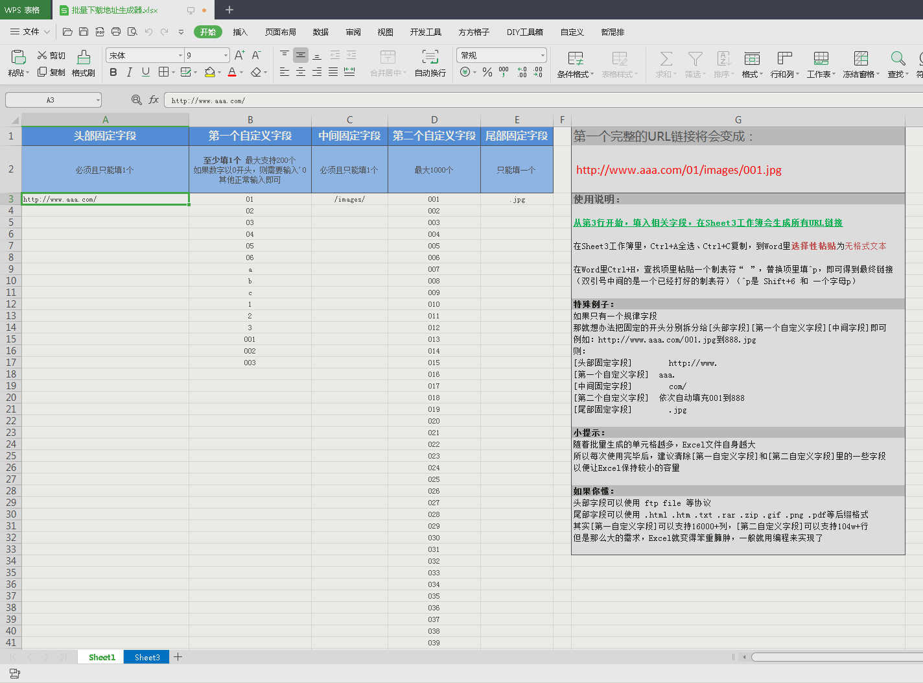Screen dimensions: 923x683
Task: Switch to the Sheet3 worksheet tab
Action: click(x=147, y=657)
